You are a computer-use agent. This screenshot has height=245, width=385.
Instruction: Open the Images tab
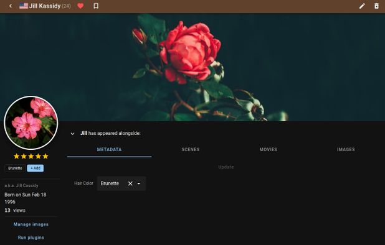click(x=346, y=149)
